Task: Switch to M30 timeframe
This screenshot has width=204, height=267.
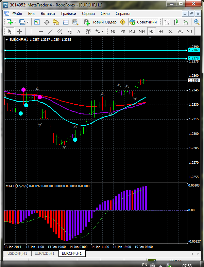Action: [142, 31]
